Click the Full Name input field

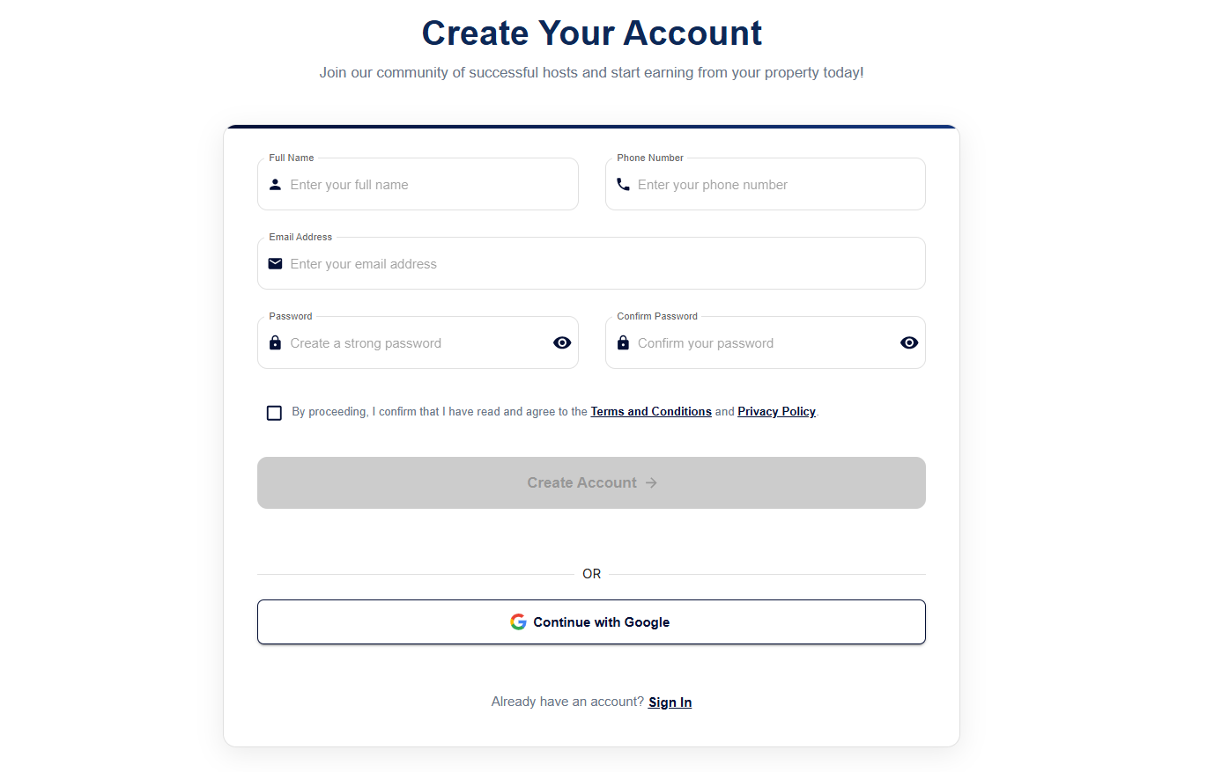click(x=418, y=184)
